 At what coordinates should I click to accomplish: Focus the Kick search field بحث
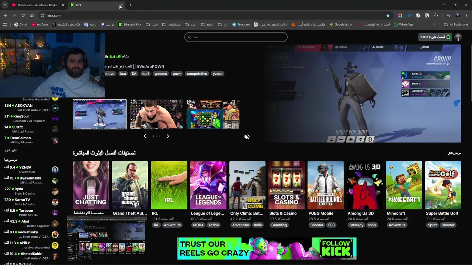click(x=236, y=37)
